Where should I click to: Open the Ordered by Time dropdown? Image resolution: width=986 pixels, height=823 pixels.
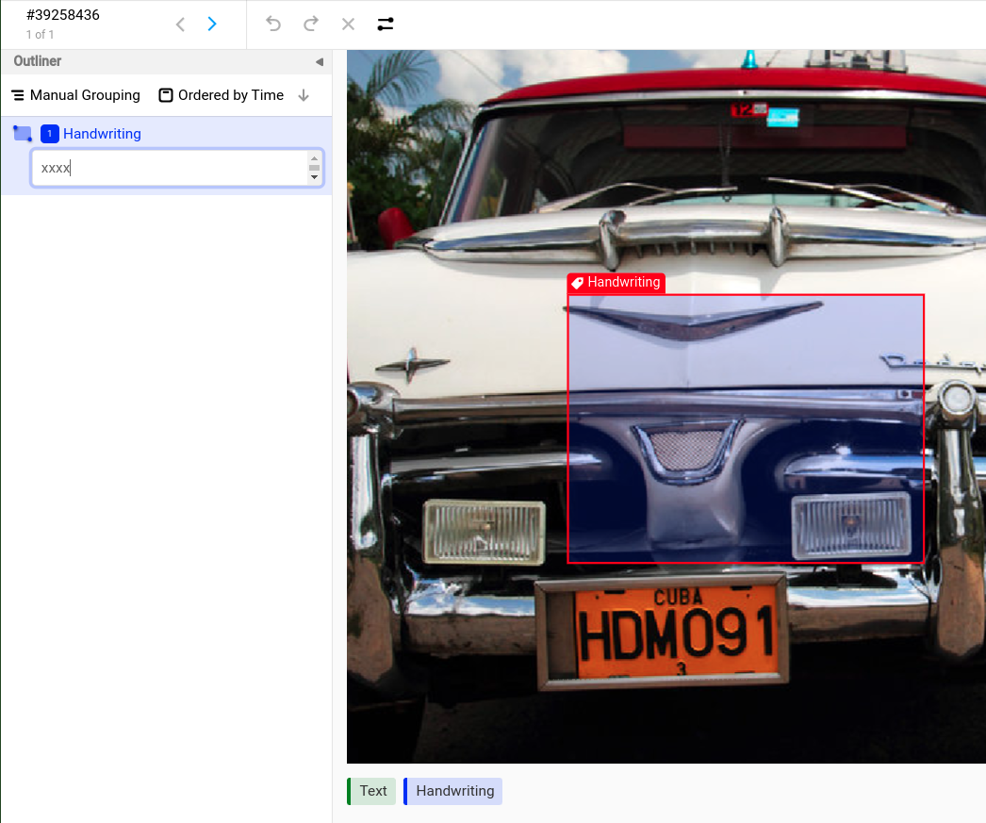222,95
